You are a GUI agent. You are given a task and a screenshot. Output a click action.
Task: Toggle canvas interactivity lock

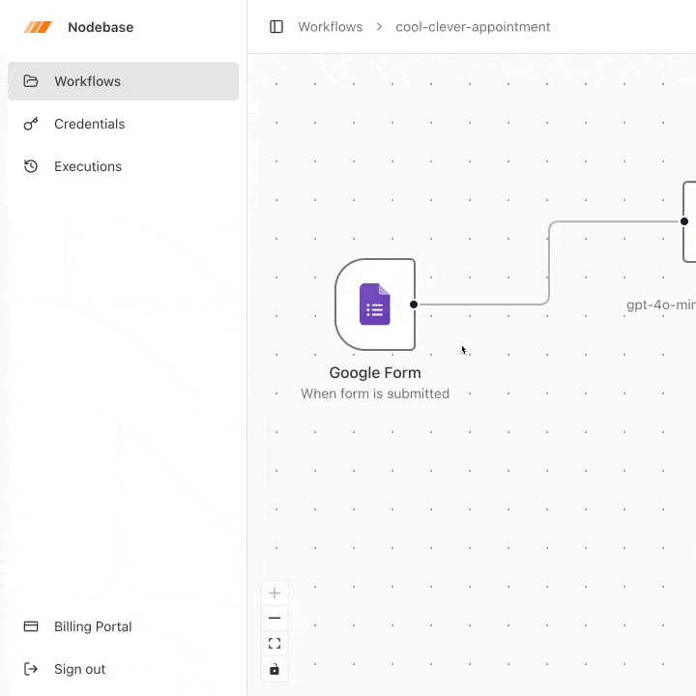[275, 669]
